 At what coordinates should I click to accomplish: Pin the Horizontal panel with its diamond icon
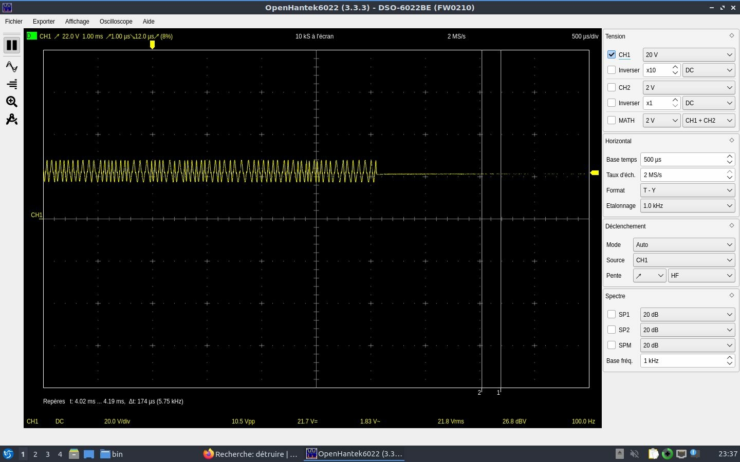[732, 140]
